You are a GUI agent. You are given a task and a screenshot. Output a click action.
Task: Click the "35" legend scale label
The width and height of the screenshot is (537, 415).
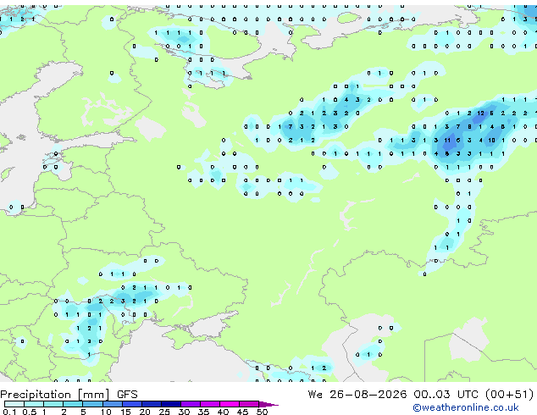pyautogui.click(x=203, y=412)
